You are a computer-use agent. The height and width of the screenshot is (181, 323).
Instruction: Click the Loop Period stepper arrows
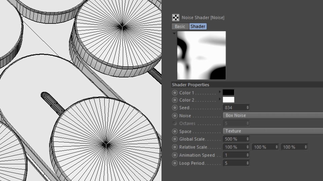[x=248, y=163]
